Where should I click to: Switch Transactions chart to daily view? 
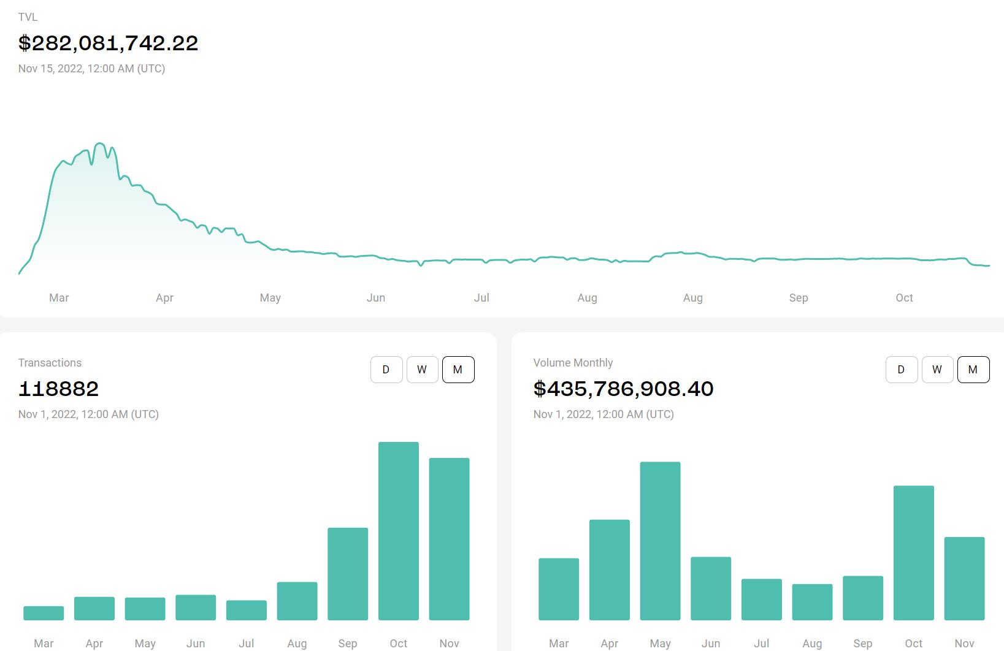[x=386, y=370]
